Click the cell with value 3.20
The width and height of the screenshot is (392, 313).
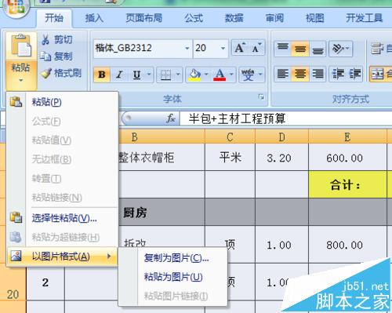(281, 158)
